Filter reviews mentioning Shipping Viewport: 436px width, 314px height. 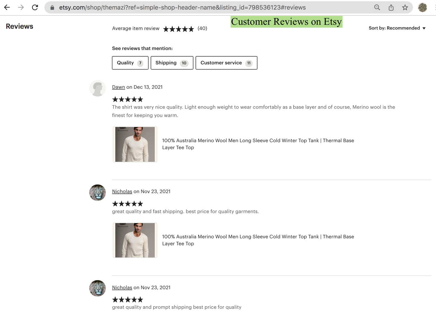coord(172,63)
